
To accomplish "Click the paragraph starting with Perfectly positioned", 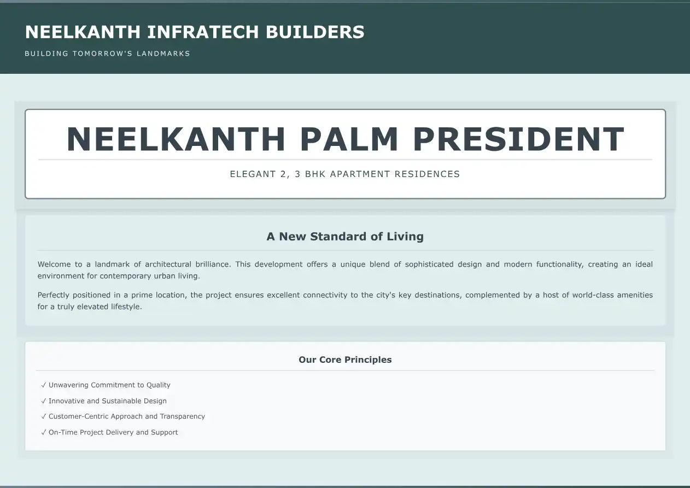I will (345, 301).
